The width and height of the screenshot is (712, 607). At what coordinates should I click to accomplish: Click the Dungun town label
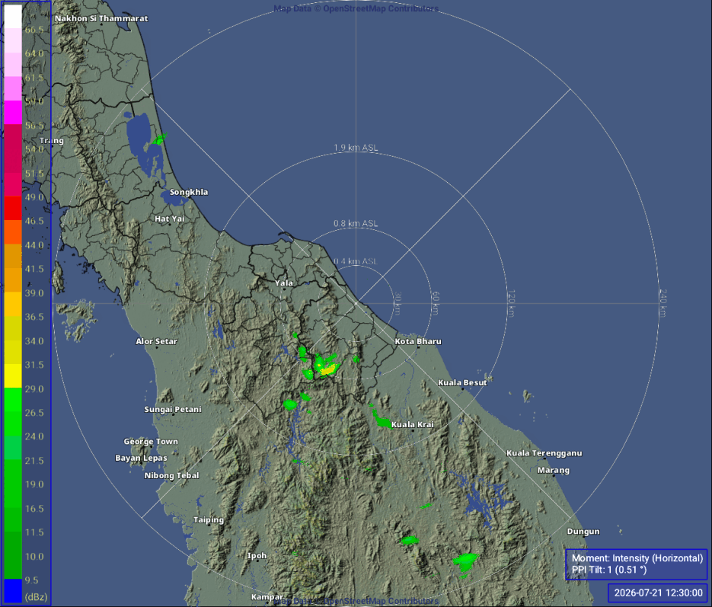[583, 531]
